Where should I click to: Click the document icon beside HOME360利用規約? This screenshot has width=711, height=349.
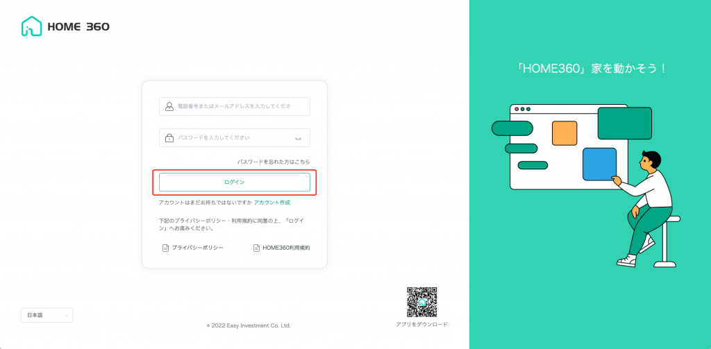click(x=256, y=248)
